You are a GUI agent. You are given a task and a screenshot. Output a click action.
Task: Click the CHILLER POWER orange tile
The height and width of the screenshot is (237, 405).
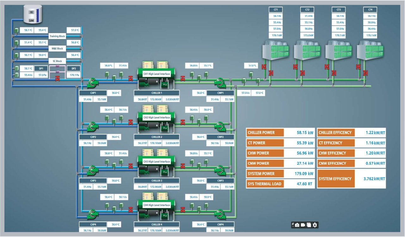click(265, 133)
